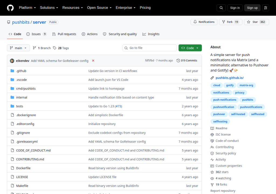276x194 pixels.
Task: Expand the Open Source menu
Action: click(99, 8)
